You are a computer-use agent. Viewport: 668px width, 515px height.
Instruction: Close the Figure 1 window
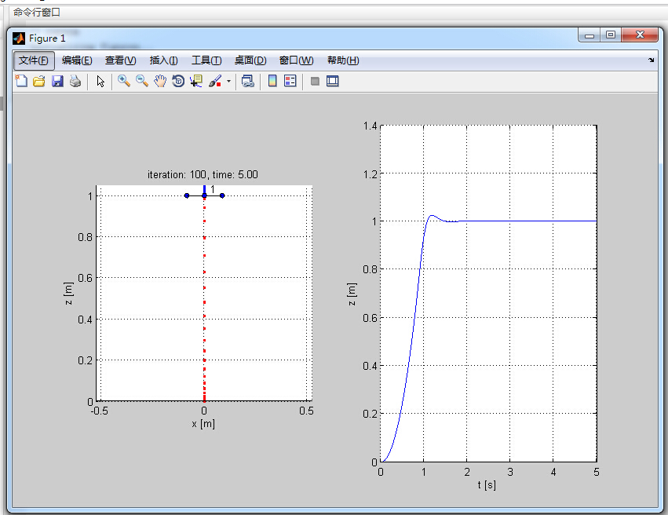(x=640, y=35)
